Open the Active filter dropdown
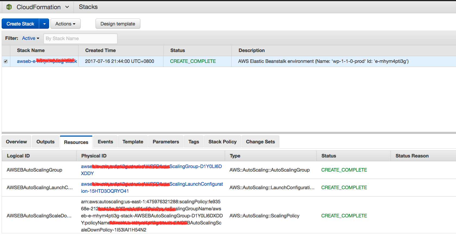 tap(31, 38)
